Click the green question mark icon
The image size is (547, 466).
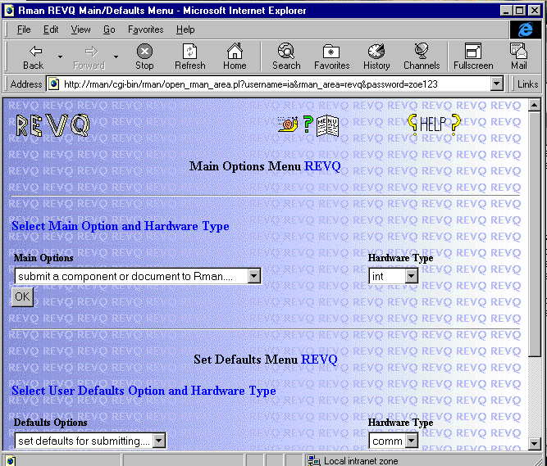[308, 124]
